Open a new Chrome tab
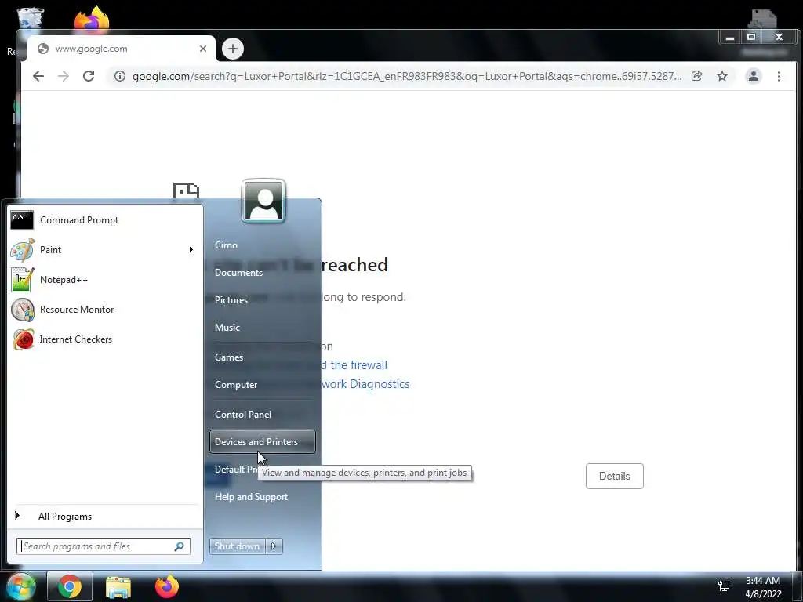Viewport: 803px width, 602px height. pos(233,49)
